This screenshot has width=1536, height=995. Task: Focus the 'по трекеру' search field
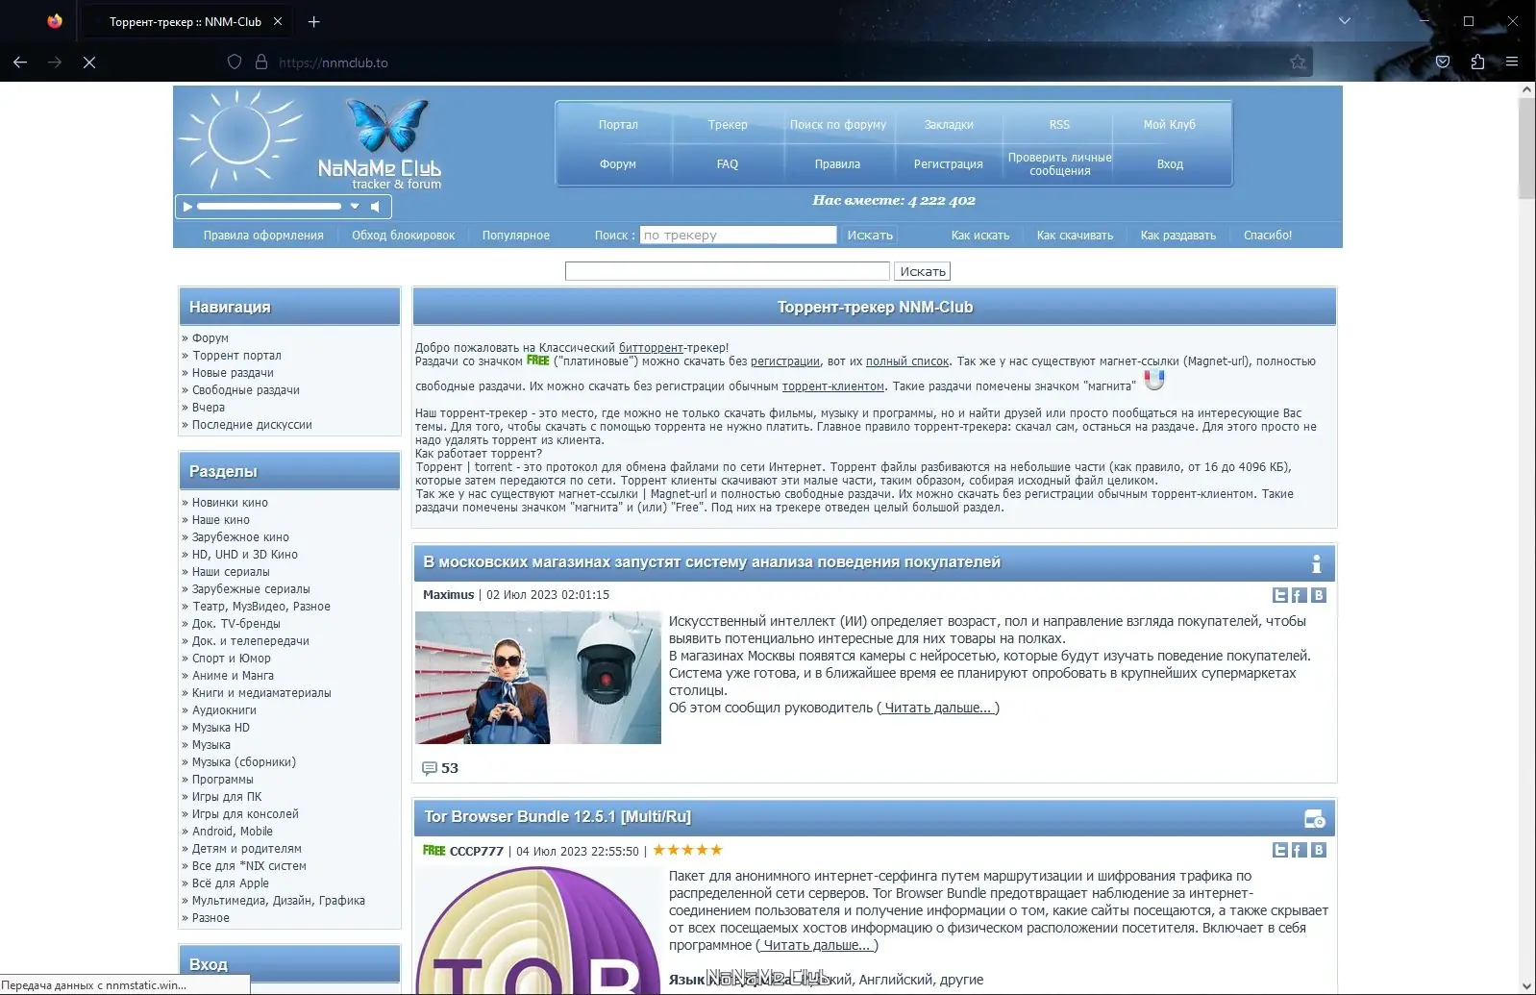click(738, 236)
